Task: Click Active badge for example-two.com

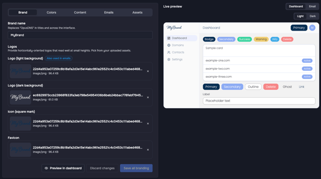Action: click(307, 69)
